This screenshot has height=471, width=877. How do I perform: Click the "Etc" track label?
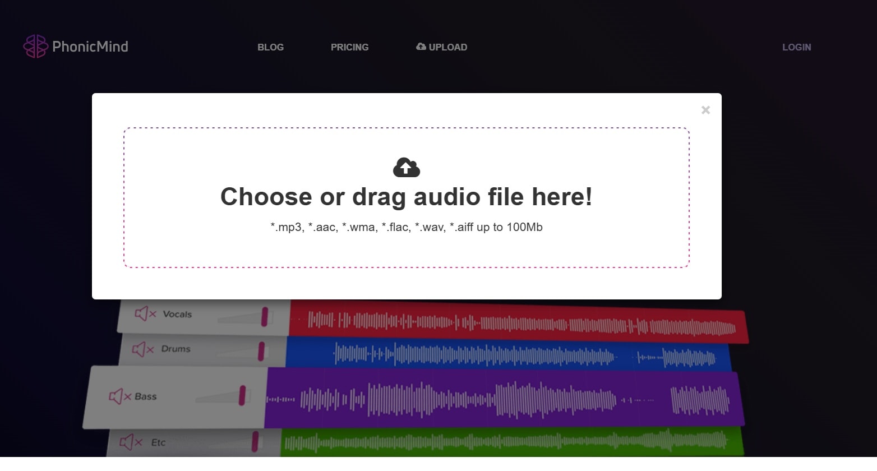point(158,442)
